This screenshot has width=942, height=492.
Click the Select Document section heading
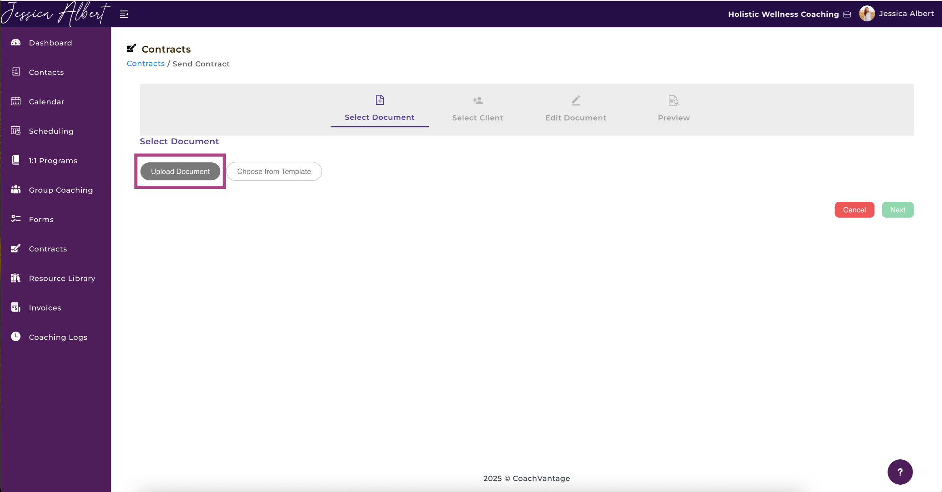[x=179, y=141]
